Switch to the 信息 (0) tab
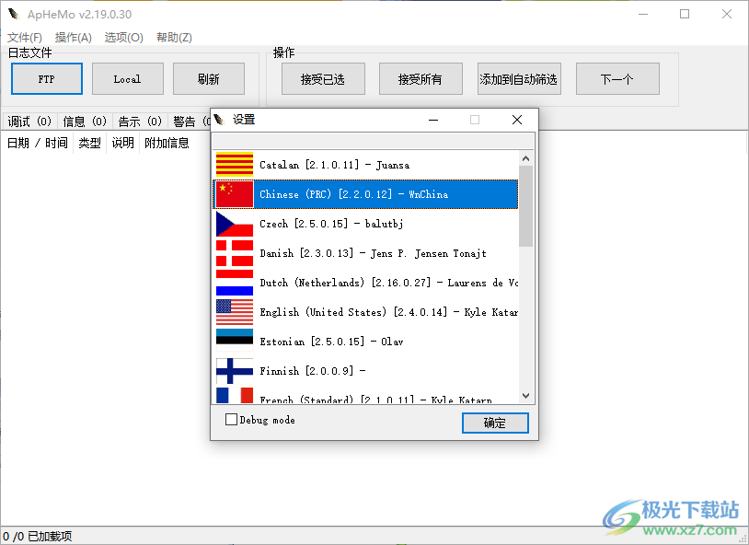Image resolution: width=749 pixels, height=545 pixels. click(85, 122)
